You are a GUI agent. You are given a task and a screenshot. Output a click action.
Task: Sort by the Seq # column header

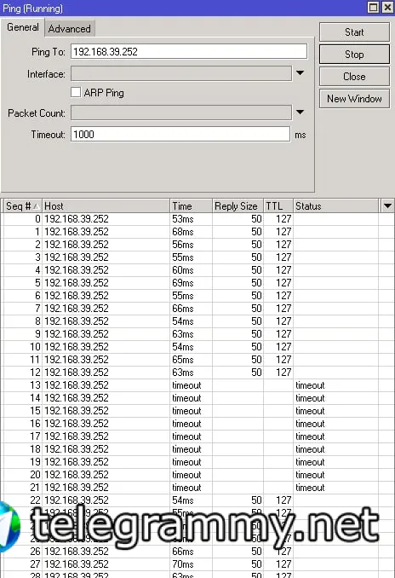point(22,205)
